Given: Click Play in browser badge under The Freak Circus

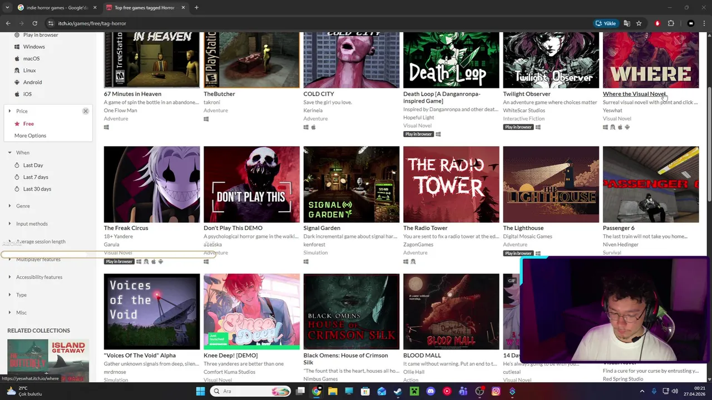Looking at the screenshot, I should [118, 262].
